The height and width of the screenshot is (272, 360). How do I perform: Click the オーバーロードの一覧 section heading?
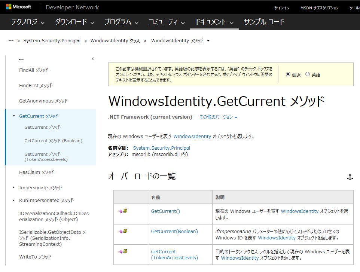(142, 176)
